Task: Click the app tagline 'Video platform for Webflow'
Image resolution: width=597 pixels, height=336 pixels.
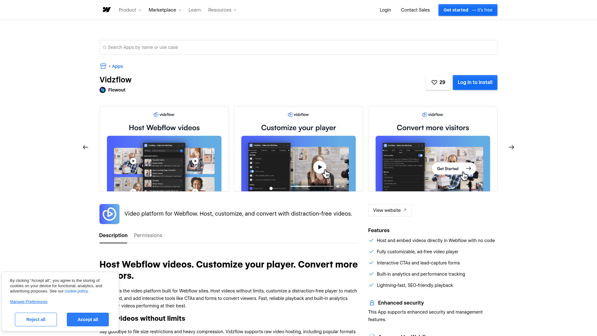Action: (238, 214)
